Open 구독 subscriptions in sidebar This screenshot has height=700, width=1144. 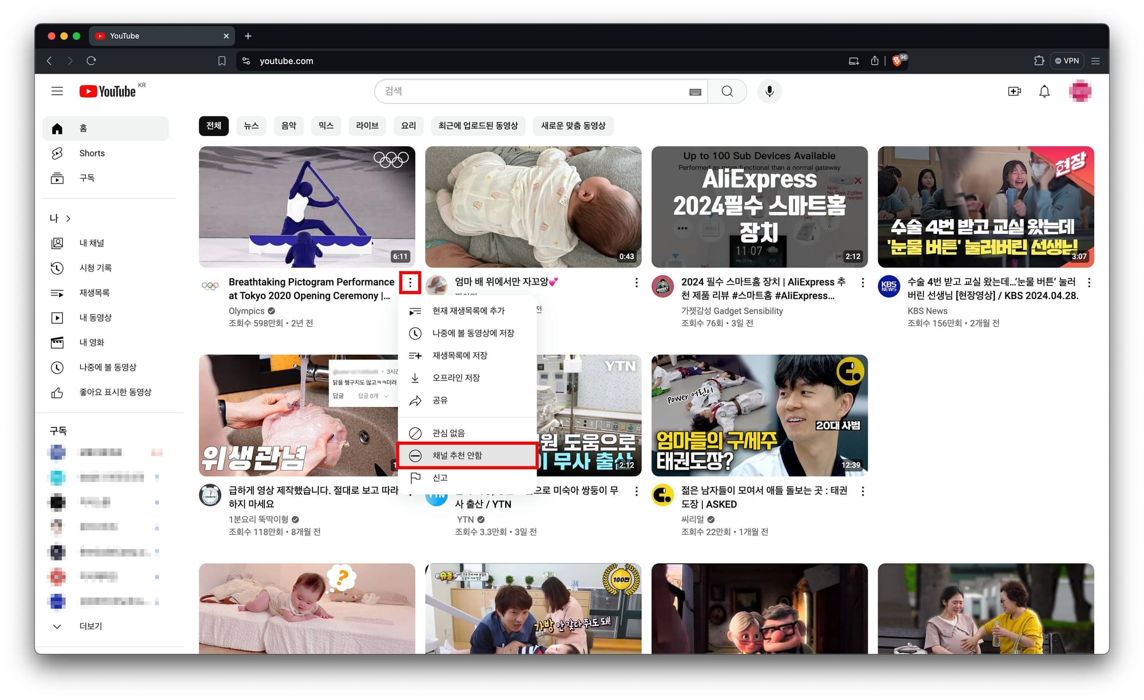click(x=106, y=178)
